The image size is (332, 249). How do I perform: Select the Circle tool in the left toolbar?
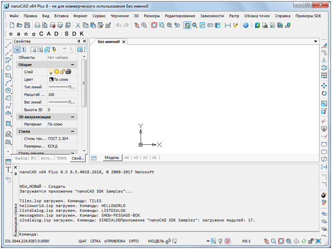pos(8,90)
